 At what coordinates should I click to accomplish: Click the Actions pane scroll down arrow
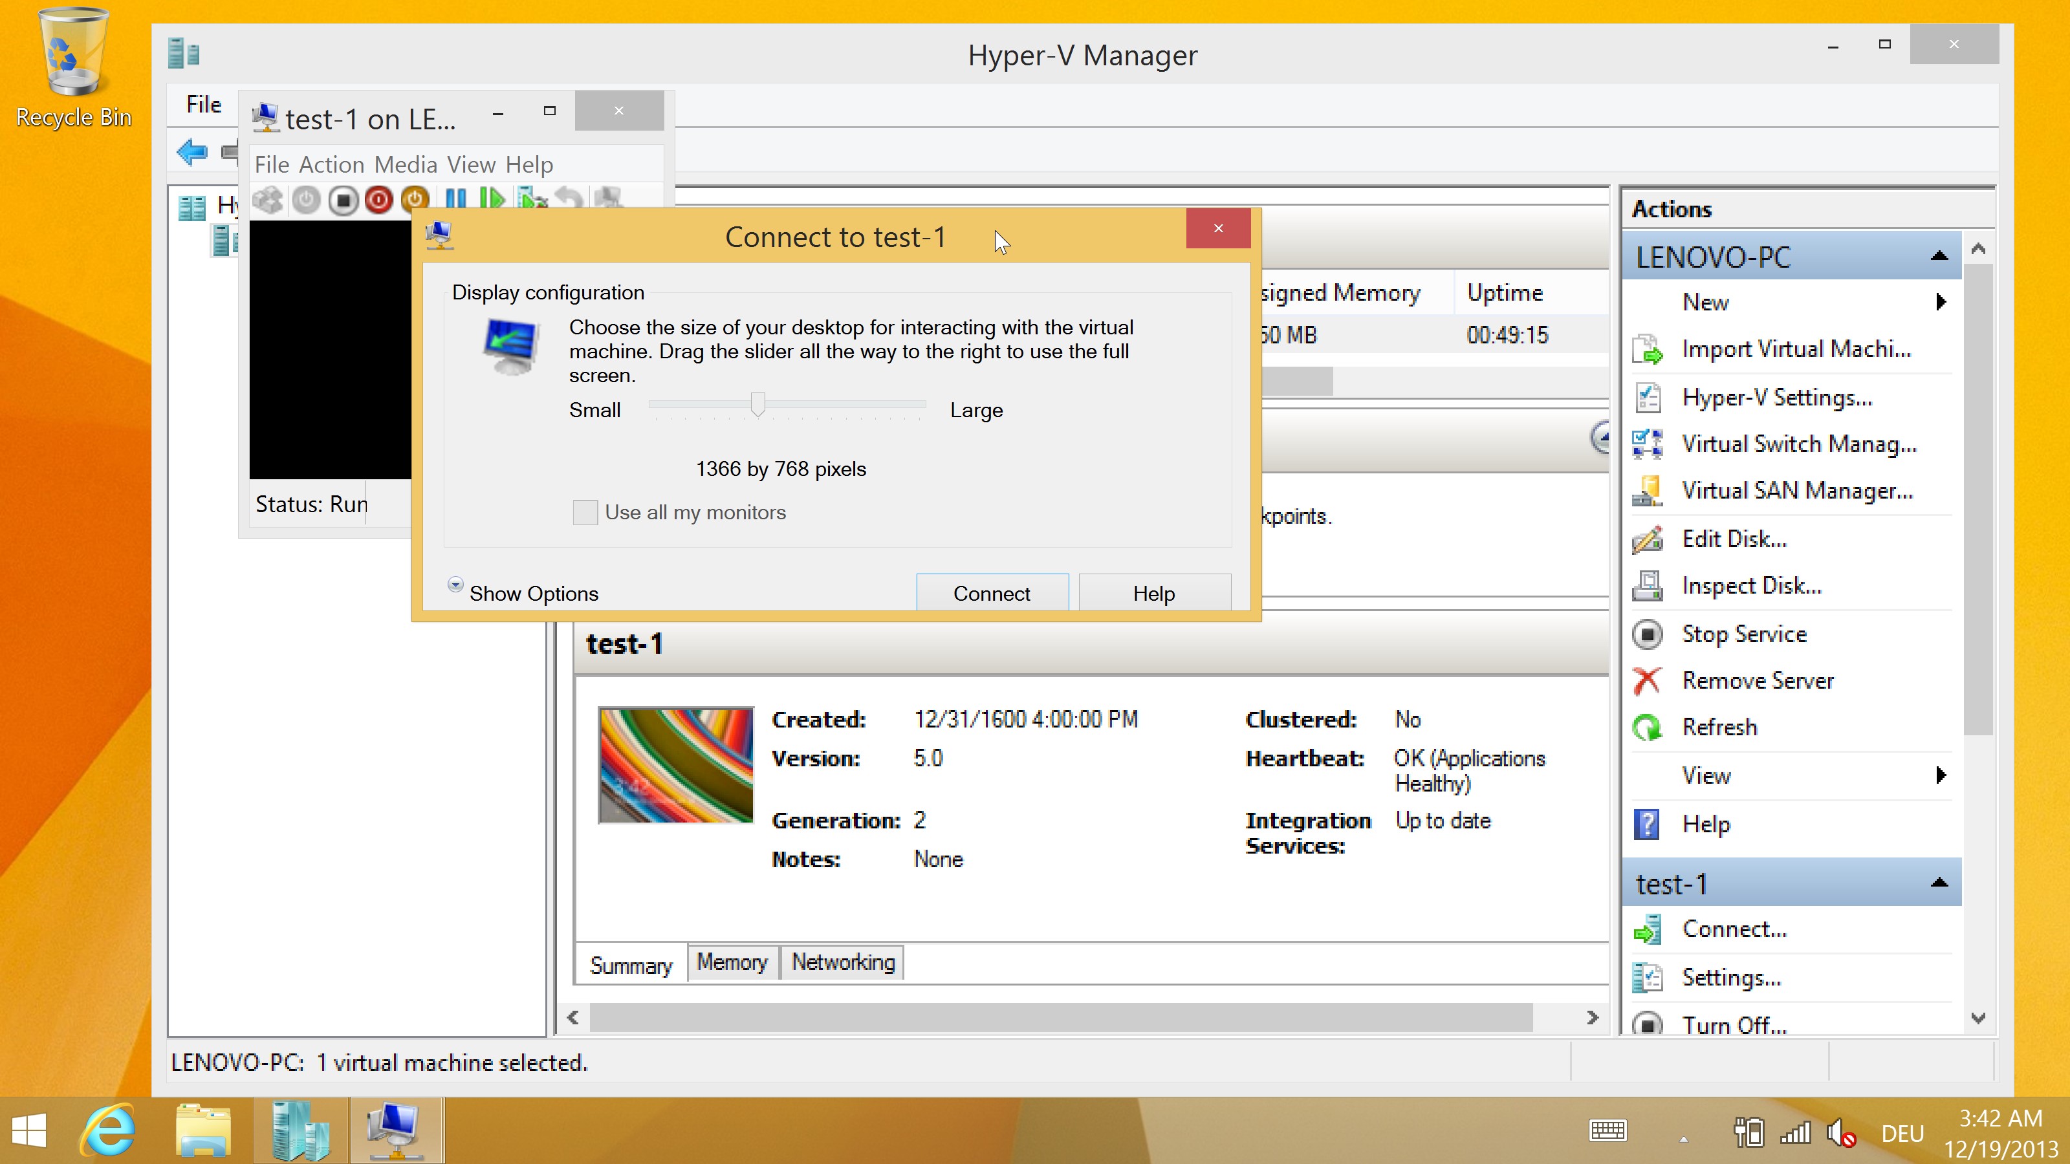(x=1978, y=1018)
